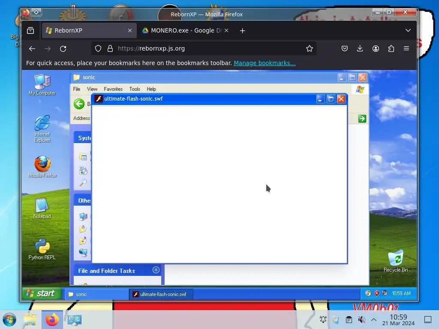Image resolution: width=439 pixels, height=329 pixels.
Task: Open the Mozilla Firefox XP desktop shortcut
Action: pos(42,167)
